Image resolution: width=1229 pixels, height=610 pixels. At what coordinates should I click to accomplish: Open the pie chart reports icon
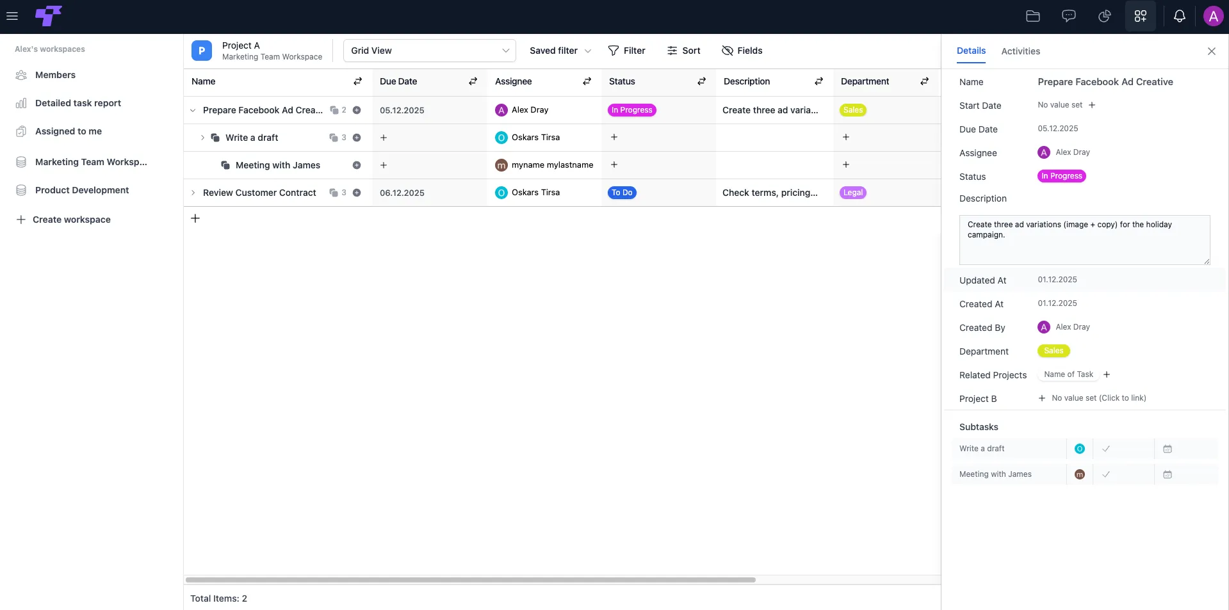coord(1104,17)
